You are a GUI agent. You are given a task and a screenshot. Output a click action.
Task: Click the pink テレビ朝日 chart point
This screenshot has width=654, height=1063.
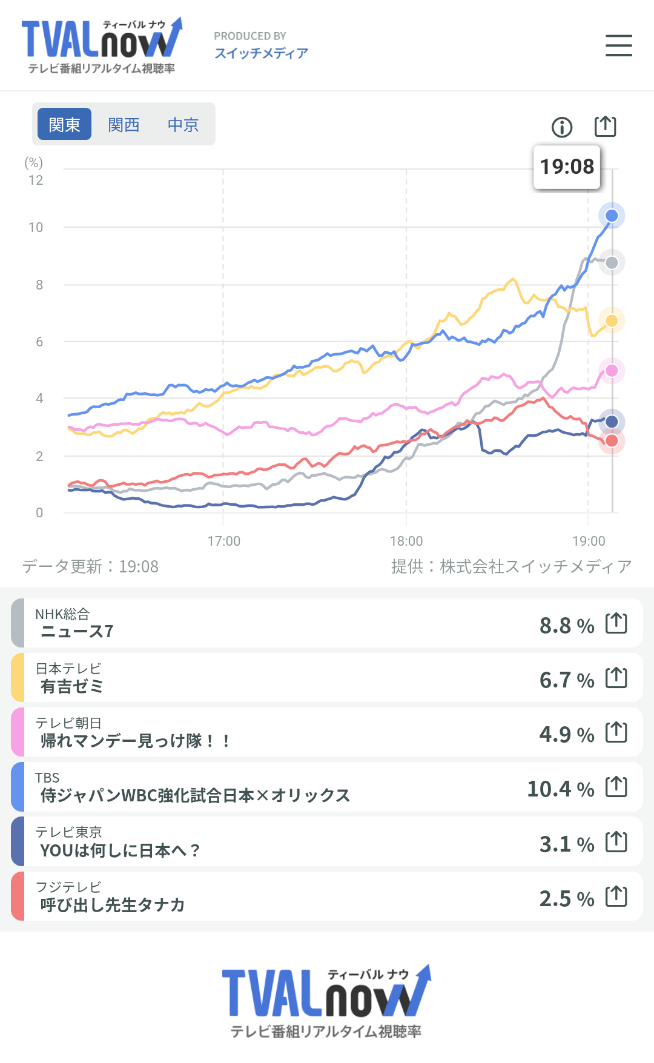pos(612,371)
